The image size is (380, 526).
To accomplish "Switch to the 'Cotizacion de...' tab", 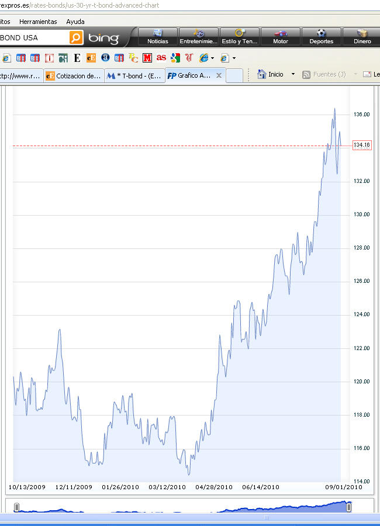I will click(74, 75).
